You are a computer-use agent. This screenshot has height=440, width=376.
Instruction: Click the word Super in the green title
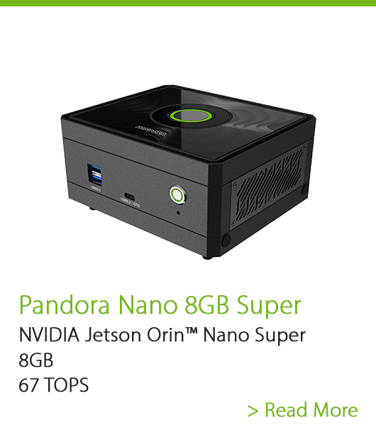click(x=269, y=306)
